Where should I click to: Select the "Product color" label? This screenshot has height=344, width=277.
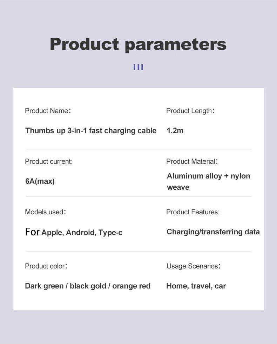[46, 266]
